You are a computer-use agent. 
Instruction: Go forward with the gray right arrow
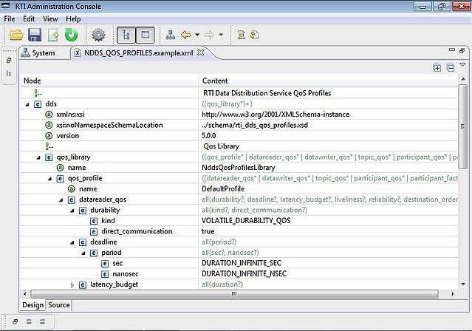[x=209, y=35]
